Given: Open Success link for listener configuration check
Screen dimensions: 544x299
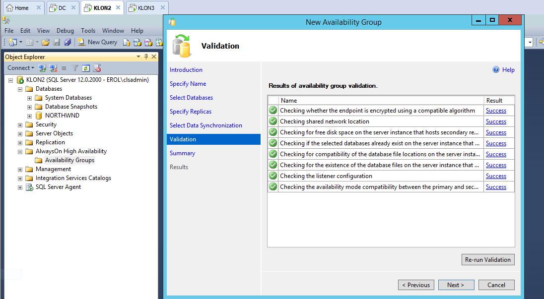Looking at the screenshot, I should click(496, 176).
